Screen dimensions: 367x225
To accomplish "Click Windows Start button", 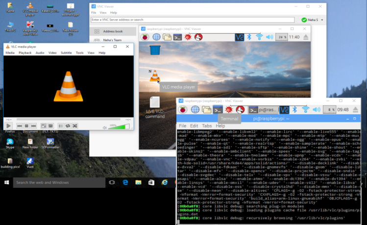I will [x=6, y=182].
